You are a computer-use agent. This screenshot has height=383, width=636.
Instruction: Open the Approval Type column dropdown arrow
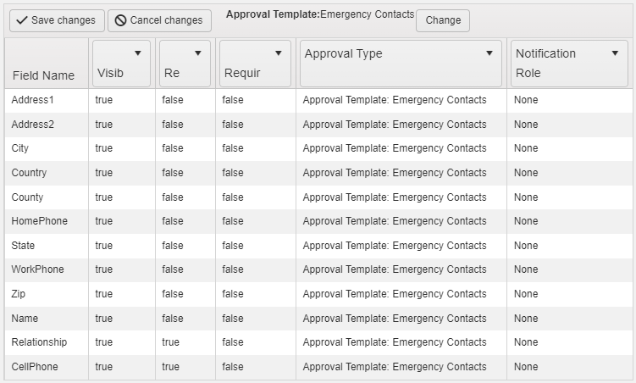(x=489, y=53)
